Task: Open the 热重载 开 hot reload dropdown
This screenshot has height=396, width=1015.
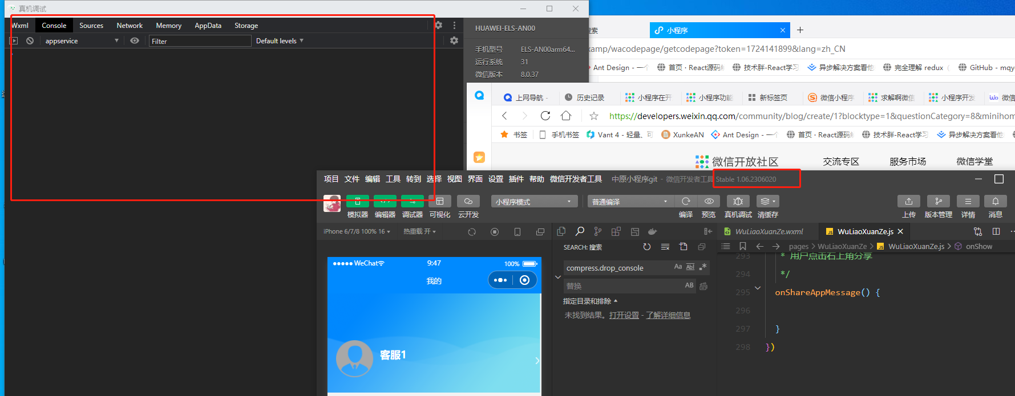Action: coord(419,231)
